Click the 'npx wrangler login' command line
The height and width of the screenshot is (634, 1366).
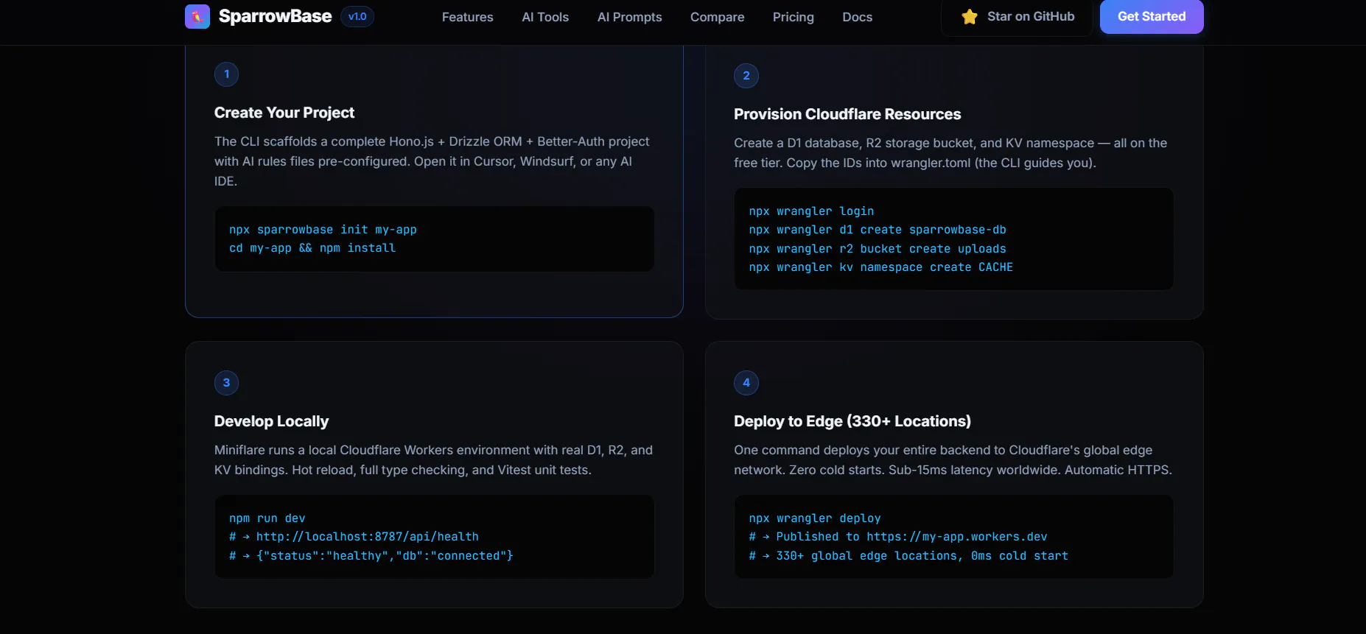coord(811,211)
